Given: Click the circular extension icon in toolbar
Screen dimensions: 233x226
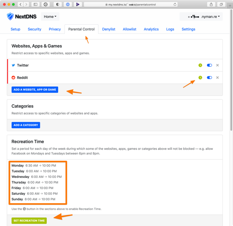Looking at the screenshot, I should click(x=45, y=4).
